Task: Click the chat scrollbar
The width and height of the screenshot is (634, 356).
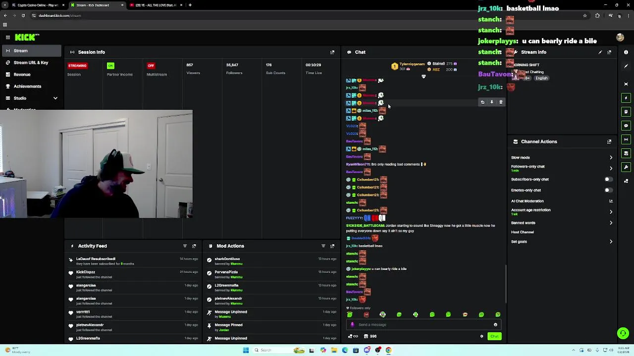Action: point(505,284)
